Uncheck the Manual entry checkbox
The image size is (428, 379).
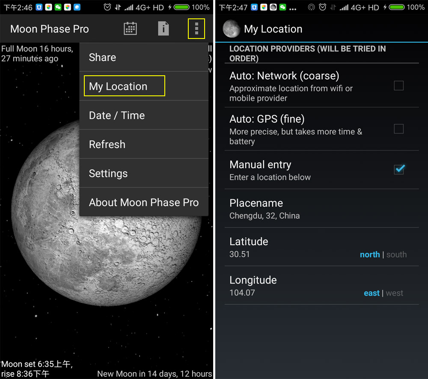[x=399, y=169]
